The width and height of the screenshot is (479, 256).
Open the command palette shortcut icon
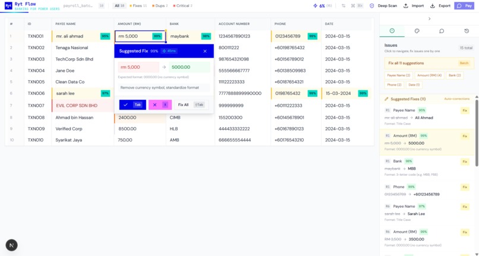click(357, 6)
